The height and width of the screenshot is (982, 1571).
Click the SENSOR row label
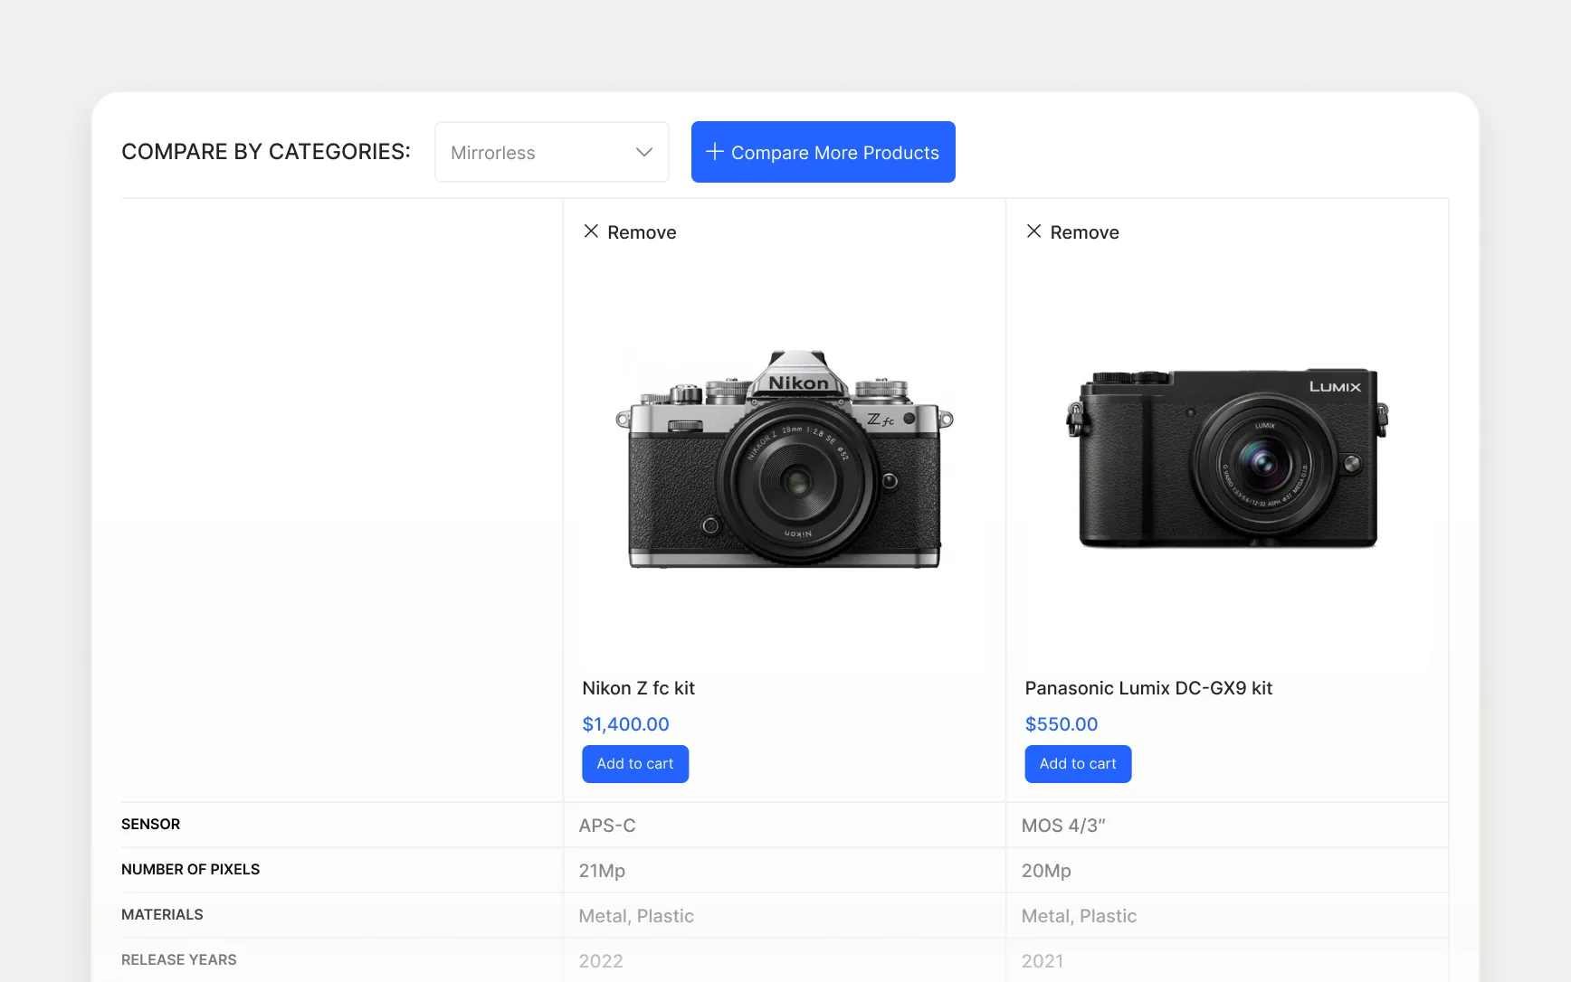150,824
